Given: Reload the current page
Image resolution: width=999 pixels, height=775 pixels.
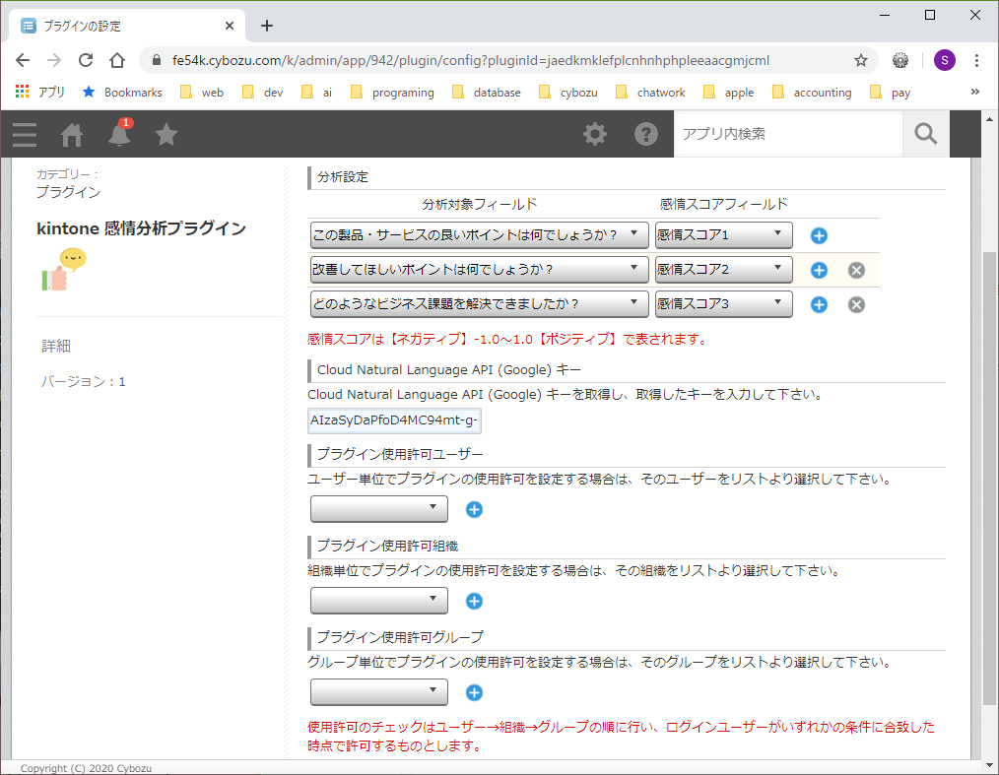Looking at the screenshot, I should click(86, 60).
